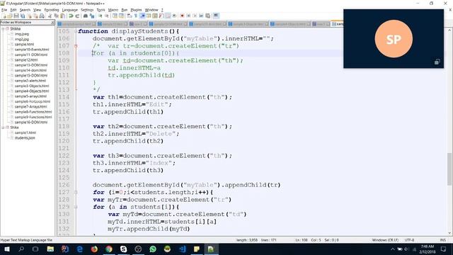Toggle the Function List toolbar icon
The image size is (453, 255).
[161, 16]
